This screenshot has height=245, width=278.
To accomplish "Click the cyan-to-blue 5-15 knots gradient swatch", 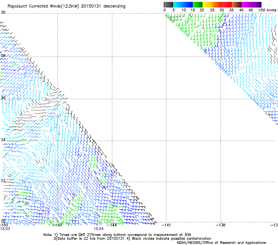I will click(183, 5).
